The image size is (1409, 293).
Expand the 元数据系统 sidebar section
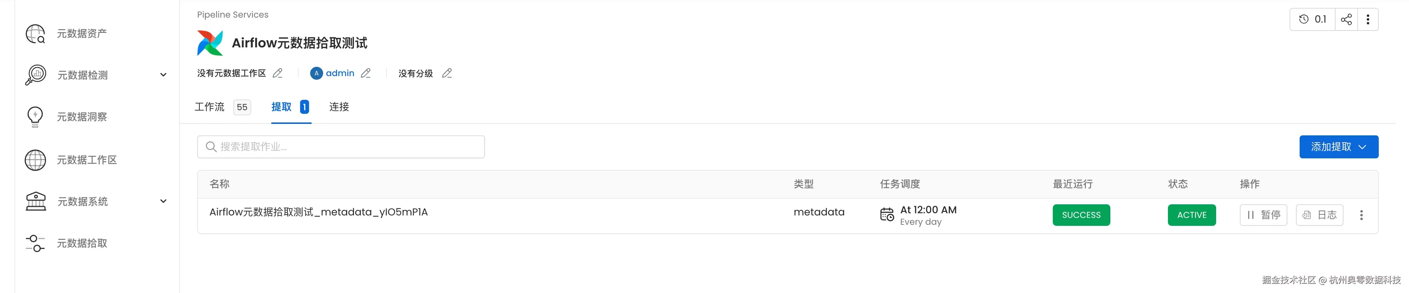(163, 201)
